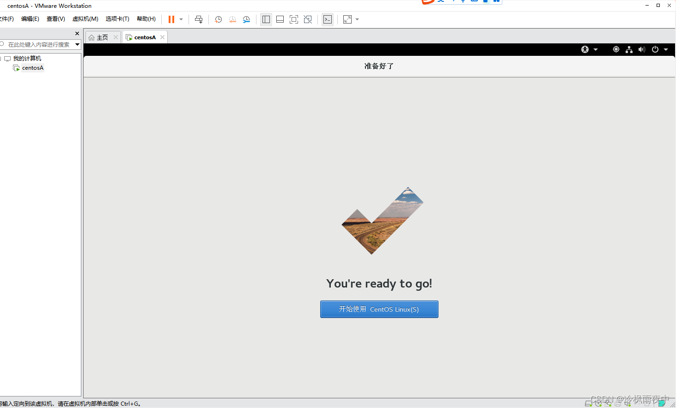Expand the system menu arrow beside power icon
Screen dimensions: 676x408
666,49
